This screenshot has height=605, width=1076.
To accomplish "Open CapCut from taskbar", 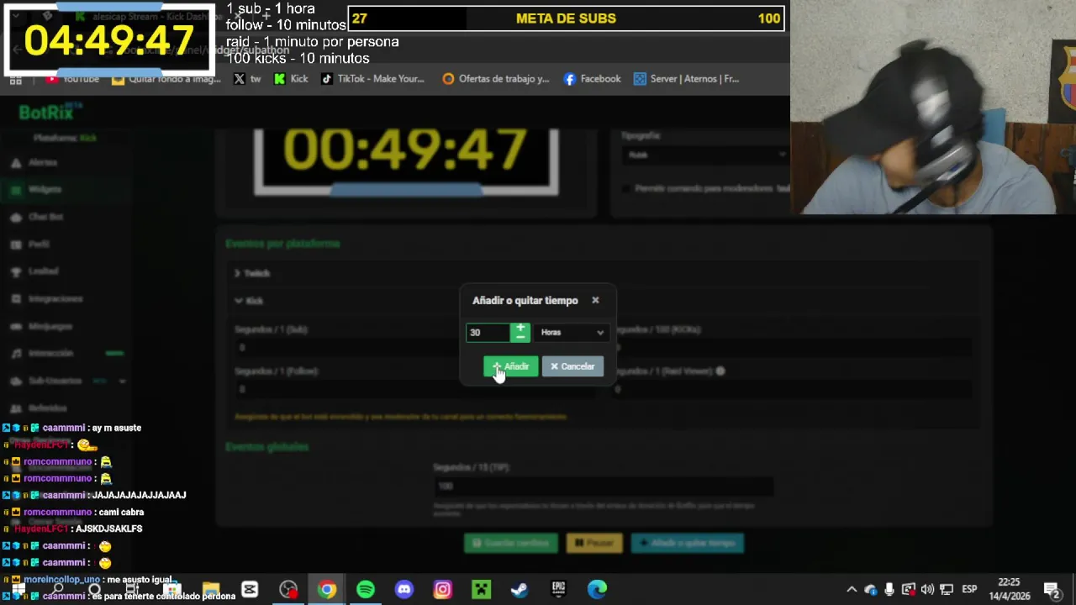I will (250, 590).
